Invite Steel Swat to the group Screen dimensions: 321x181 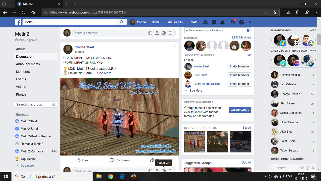coord(239,75)
